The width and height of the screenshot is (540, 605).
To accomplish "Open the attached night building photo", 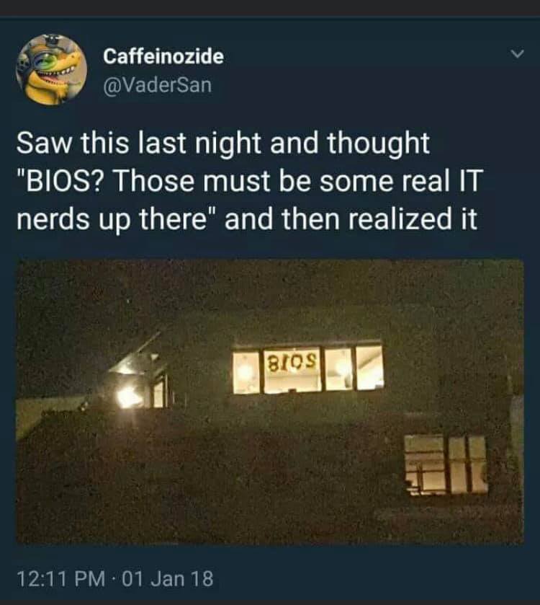I will click(x=269, y=401).
